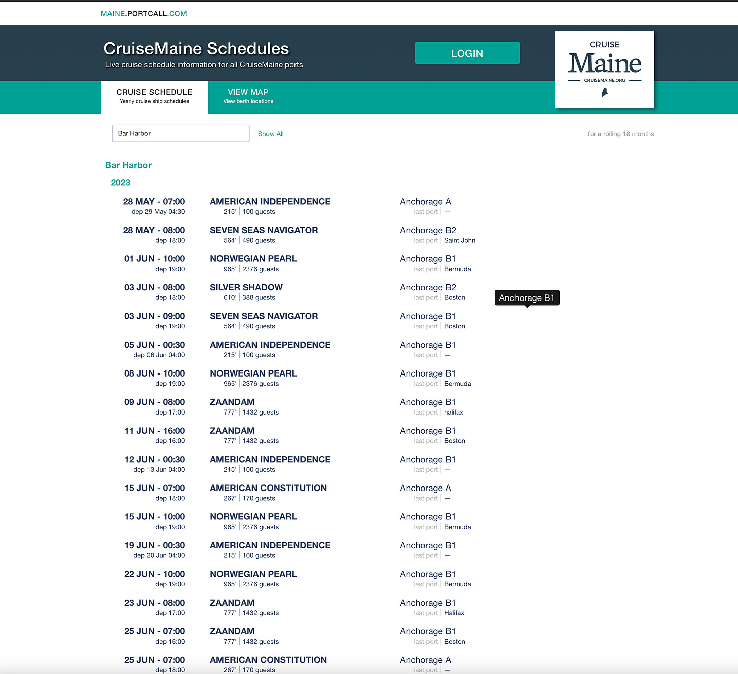Open Zaandam arriving 11 Jun
This screenshot has width=738, height=674.
pos(232,431)
